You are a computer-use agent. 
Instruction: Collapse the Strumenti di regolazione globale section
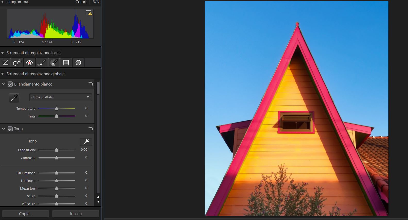coord(3,74)
